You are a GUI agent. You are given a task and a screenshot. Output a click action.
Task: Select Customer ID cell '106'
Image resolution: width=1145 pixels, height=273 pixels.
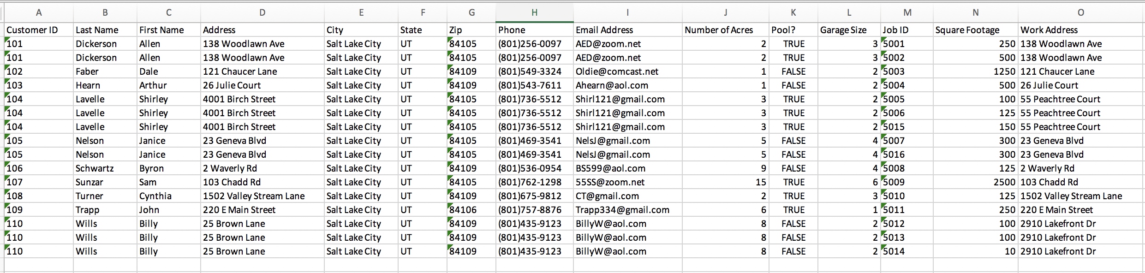coord(39,168)
